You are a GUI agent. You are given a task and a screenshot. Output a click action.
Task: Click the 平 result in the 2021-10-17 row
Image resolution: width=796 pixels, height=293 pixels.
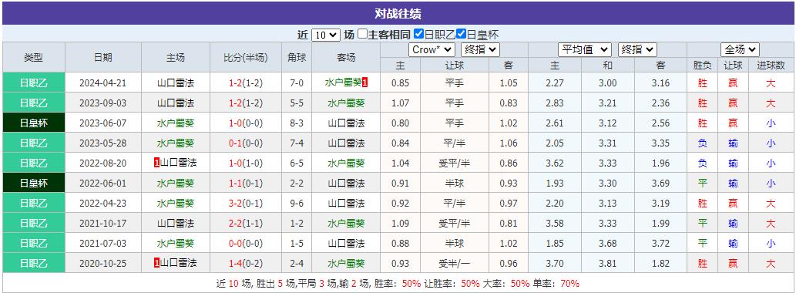(703, 223)
